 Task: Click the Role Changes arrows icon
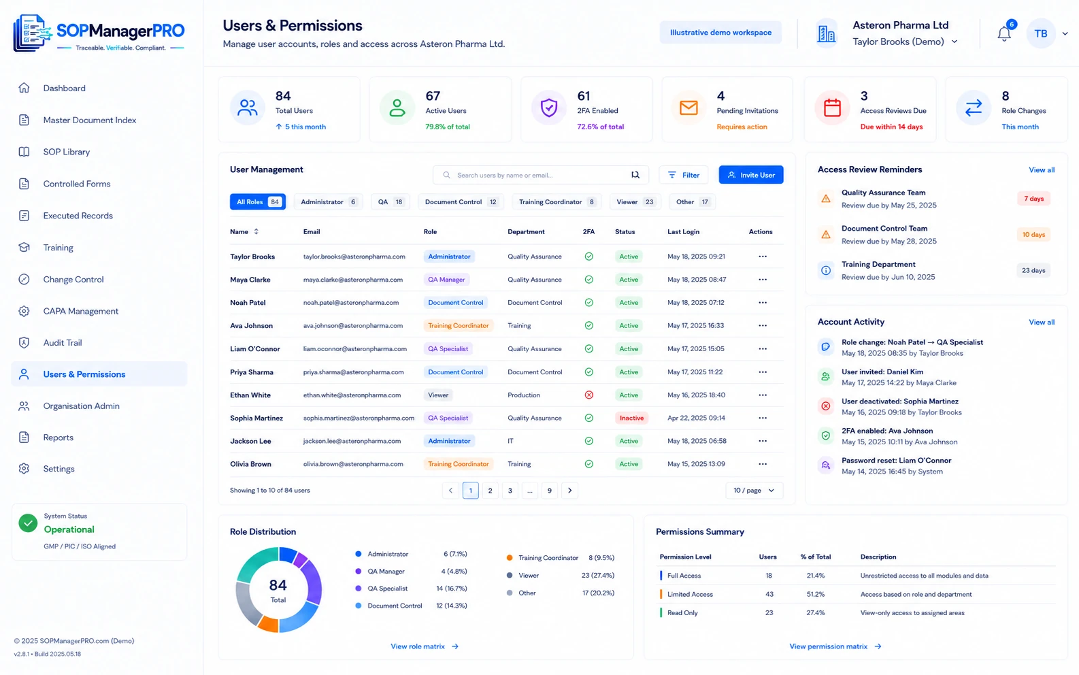tap(974, 108)
